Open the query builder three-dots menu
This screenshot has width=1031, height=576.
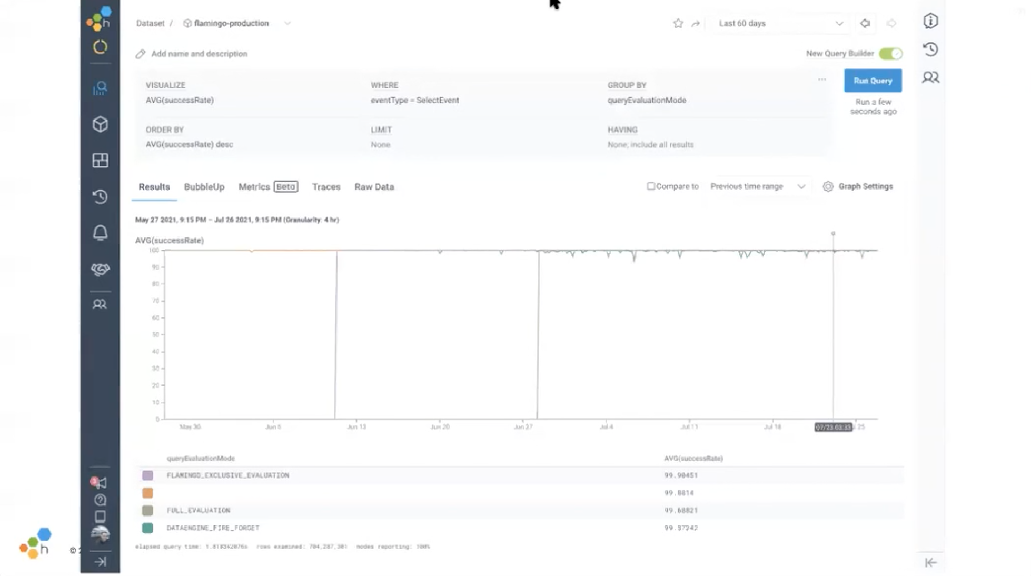coord(822,80)
